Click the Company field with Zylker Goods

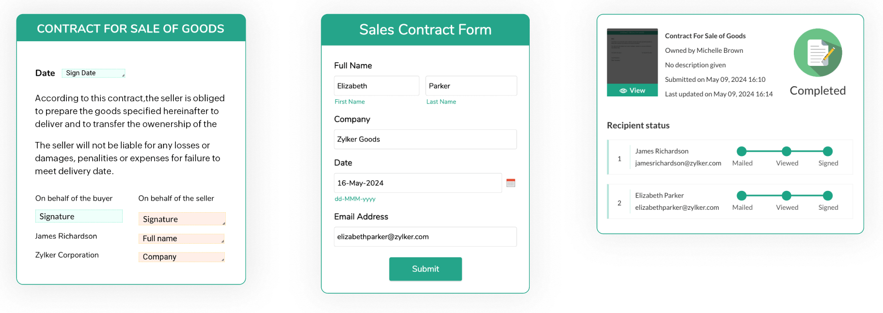coord(425,139)
